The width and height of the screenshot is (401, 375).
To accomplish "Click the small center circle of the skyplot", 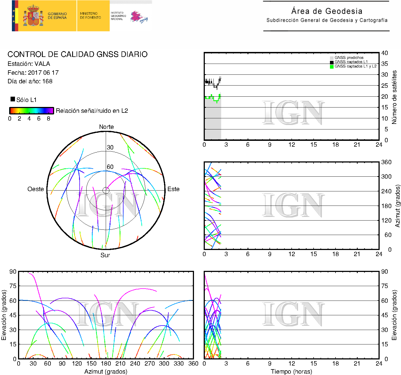I will pos(106,190).
